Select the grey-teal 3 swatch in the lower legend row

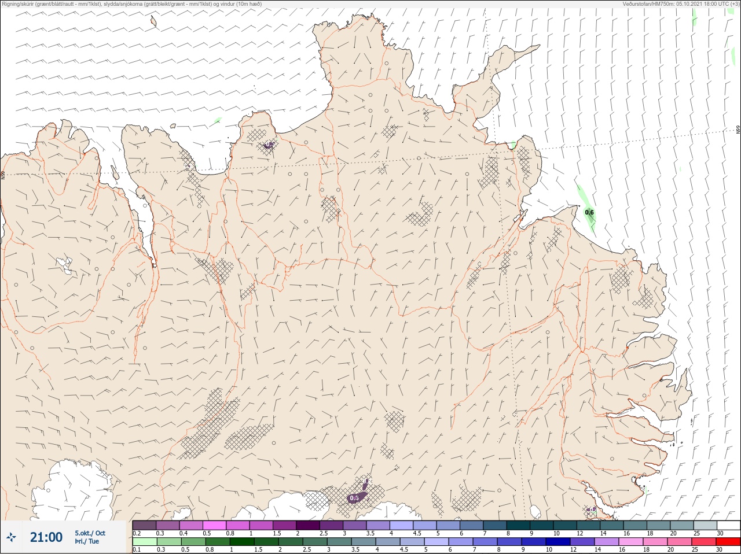(339, 542)
